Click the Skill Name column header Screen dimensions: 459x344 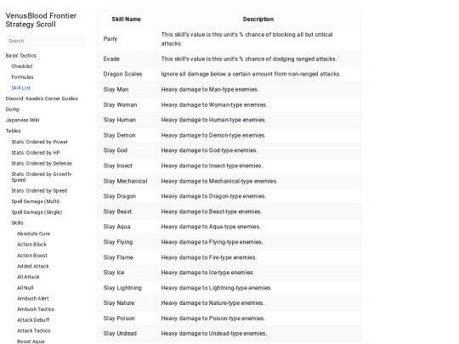pos(126,20)
